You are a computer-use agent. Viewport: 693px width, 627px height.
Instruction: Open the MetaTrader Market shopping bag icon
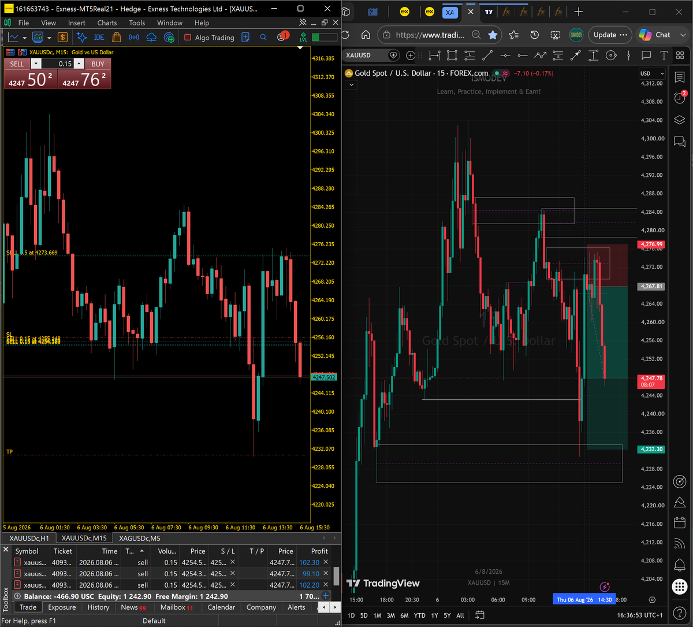point(117,38)
